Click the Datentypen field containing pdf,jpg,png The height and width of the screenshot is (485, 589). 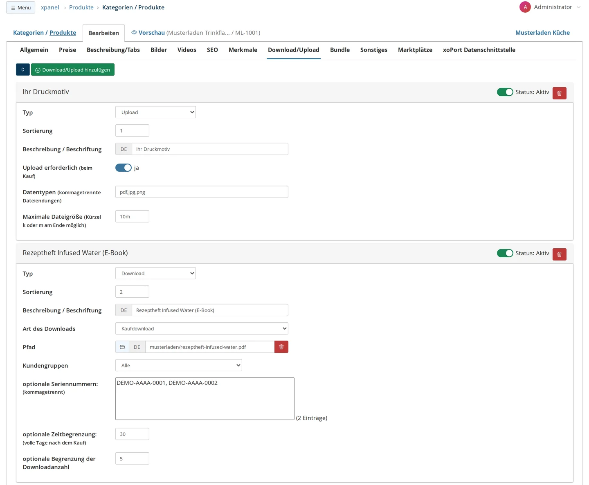[202, 192]
